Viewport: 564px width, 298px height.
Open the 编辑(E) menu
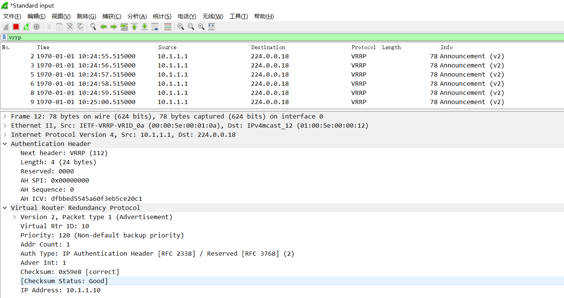coord(37,16)
